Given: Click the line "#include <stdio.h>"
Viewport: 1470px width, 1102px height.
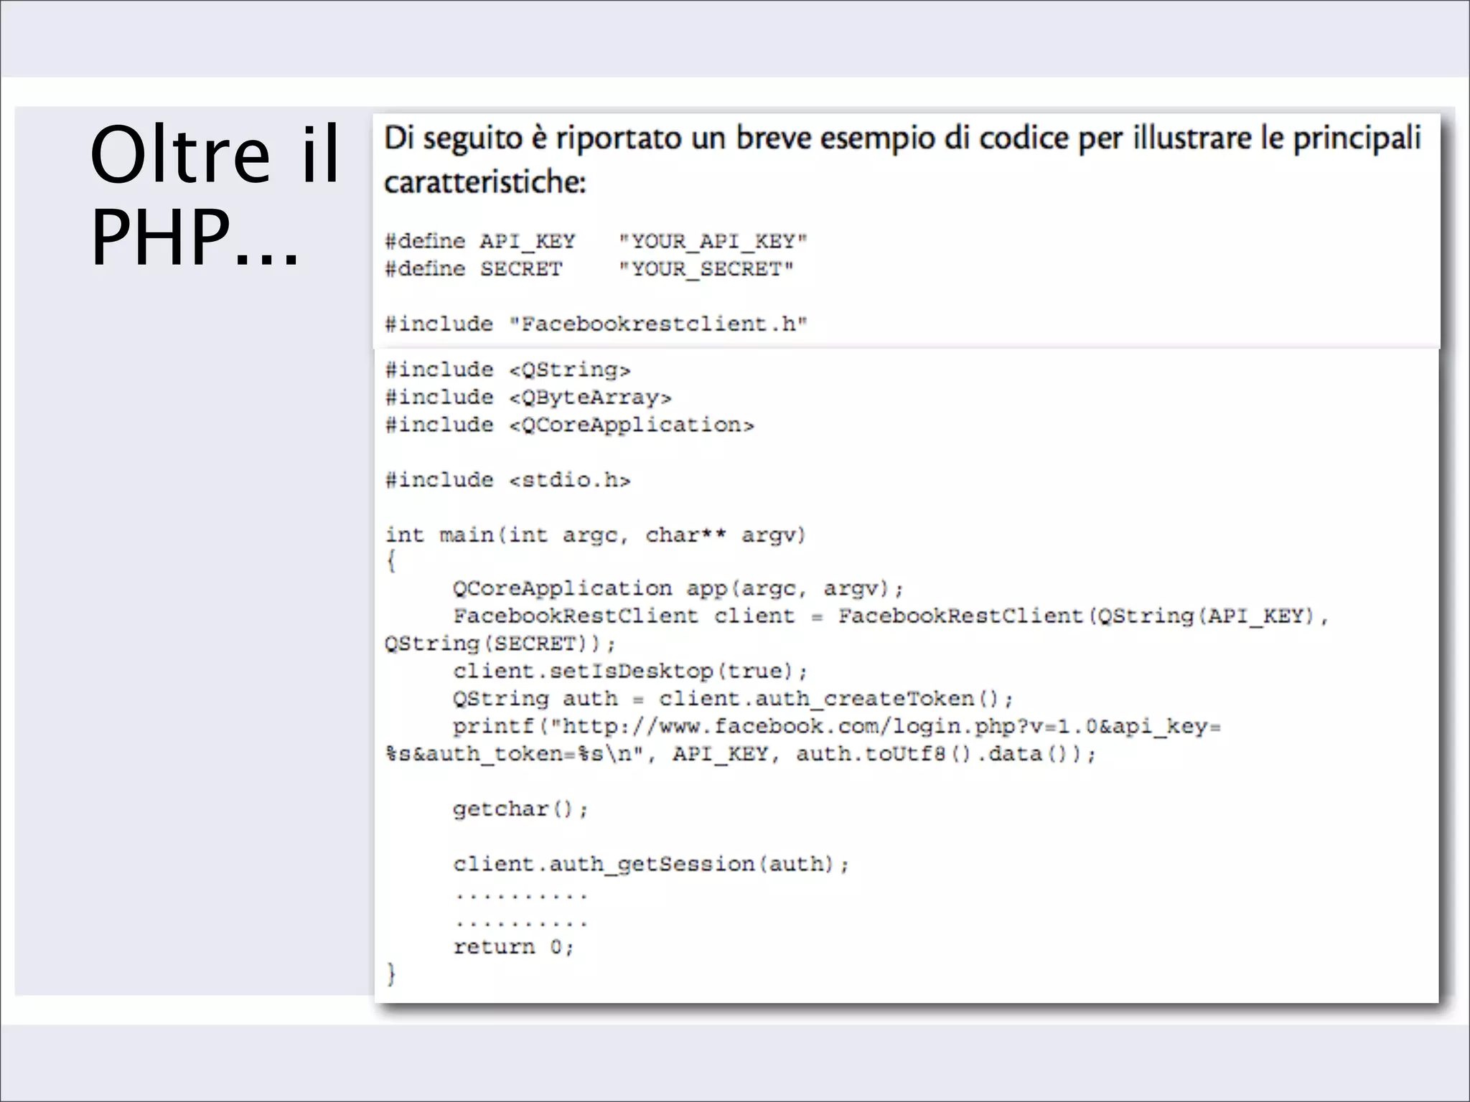Looking at the screenshot, I should (x=507, y=480).
